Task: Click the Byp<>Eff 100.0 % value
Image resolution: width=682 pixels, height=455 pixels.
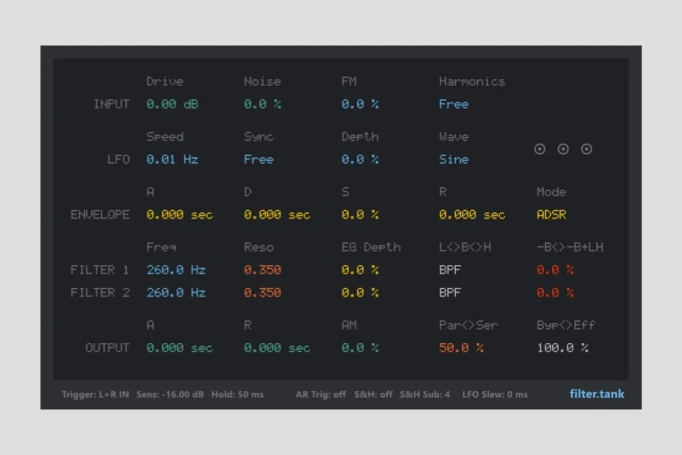Action: (x=562, y=348)
